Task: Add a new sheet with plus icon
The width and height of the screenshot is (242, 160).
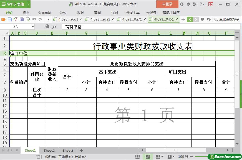Action: tap(81, 150)
